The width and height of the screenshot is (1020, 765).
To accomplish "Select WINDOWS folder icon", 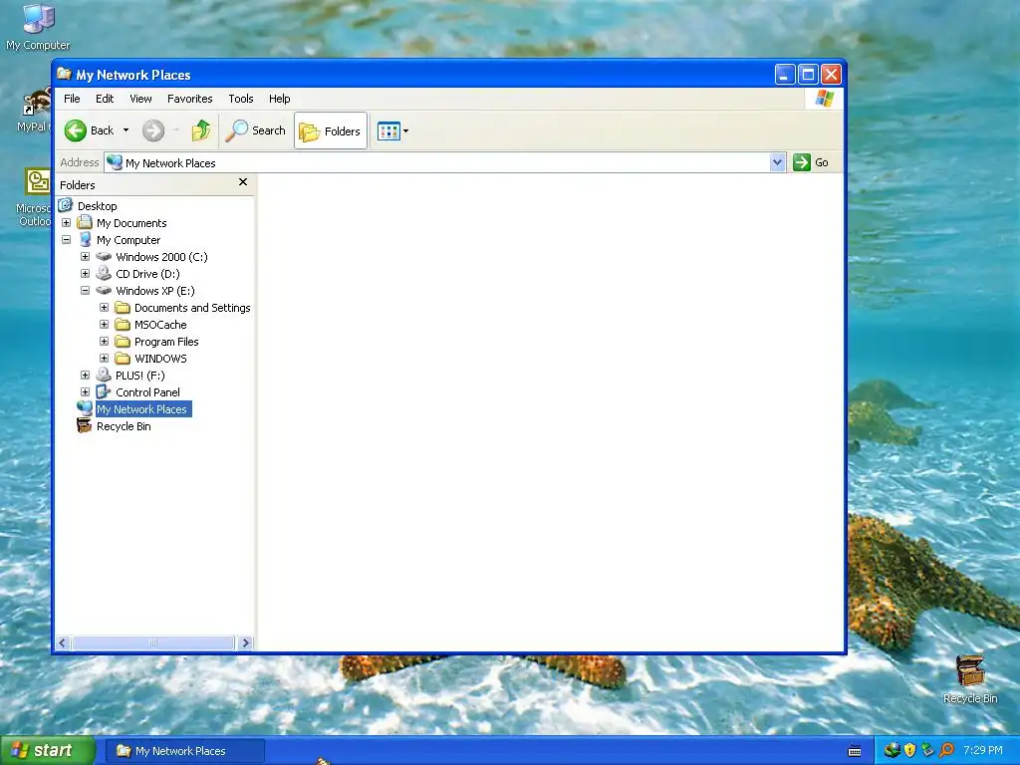I will (123, 359).
